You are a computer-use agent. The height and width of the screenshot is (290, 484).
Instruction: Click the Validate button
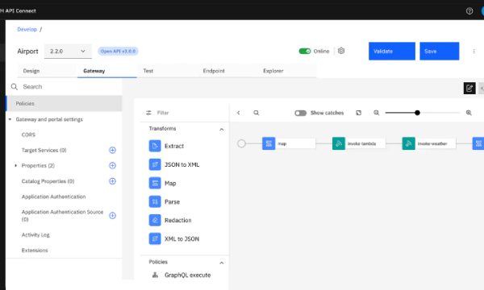[392, 52]
